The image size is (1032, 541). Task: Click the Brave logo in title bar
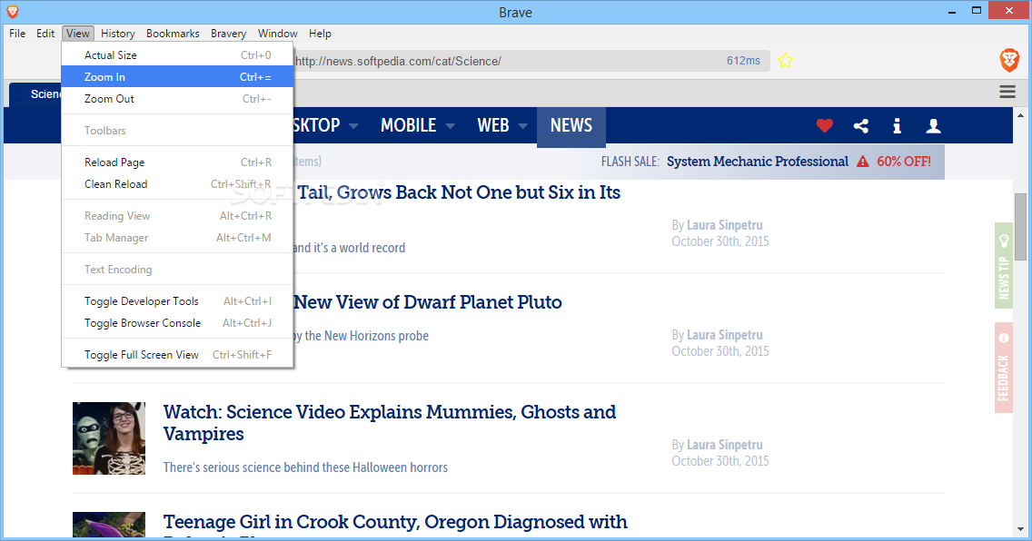pyautogui.click(x=12, y=11)
